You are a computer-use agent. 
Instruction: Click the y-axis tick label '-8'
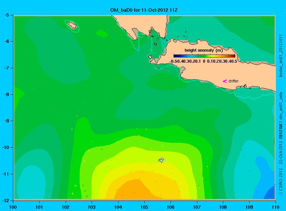click(6, 94)
